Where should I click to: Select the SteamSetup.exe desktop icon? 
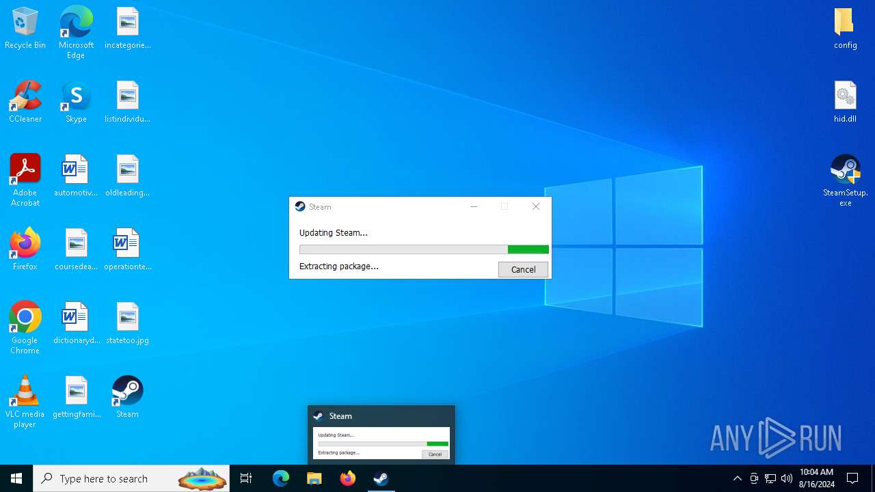(845, 180)
